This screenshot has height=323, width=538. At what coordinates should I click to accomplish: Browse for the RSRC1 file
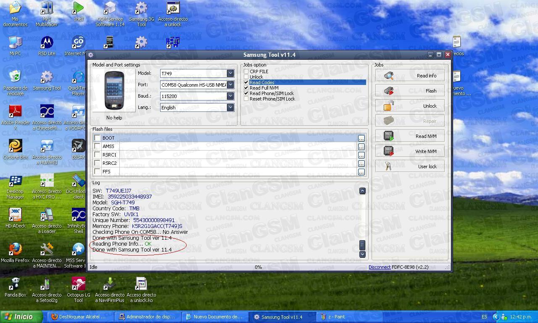click(361, 155)
